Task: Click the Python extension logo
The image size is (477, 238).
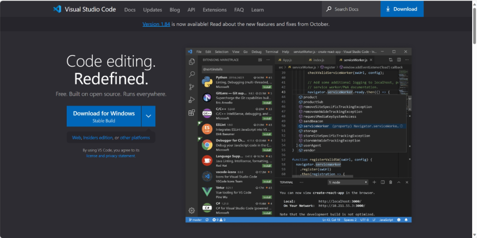Action: [x=207, y=82]
